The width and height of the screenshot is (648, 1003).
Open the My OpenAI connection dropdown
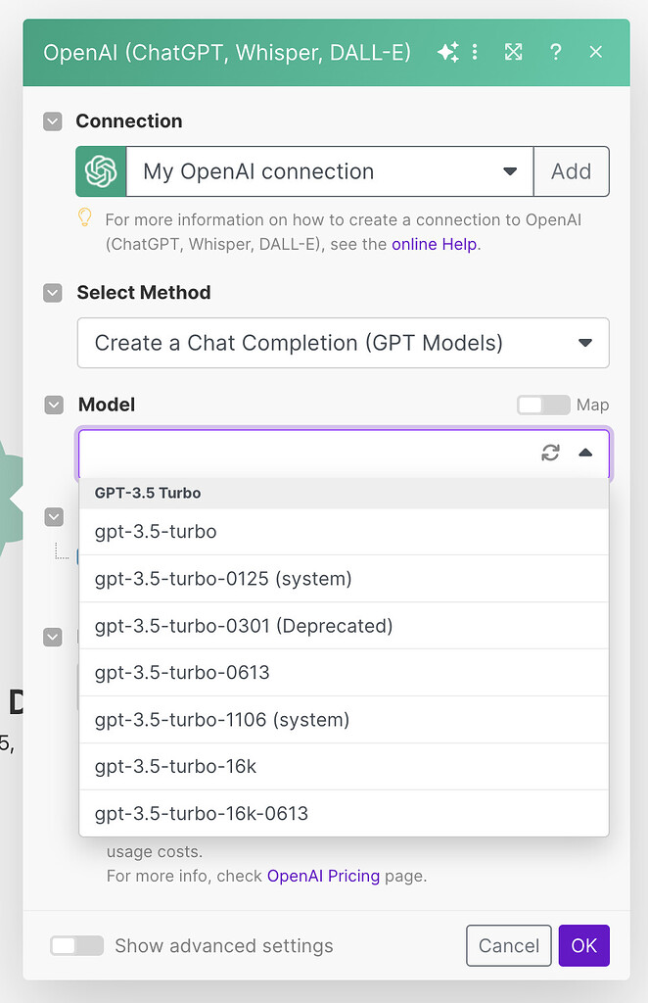510,171
